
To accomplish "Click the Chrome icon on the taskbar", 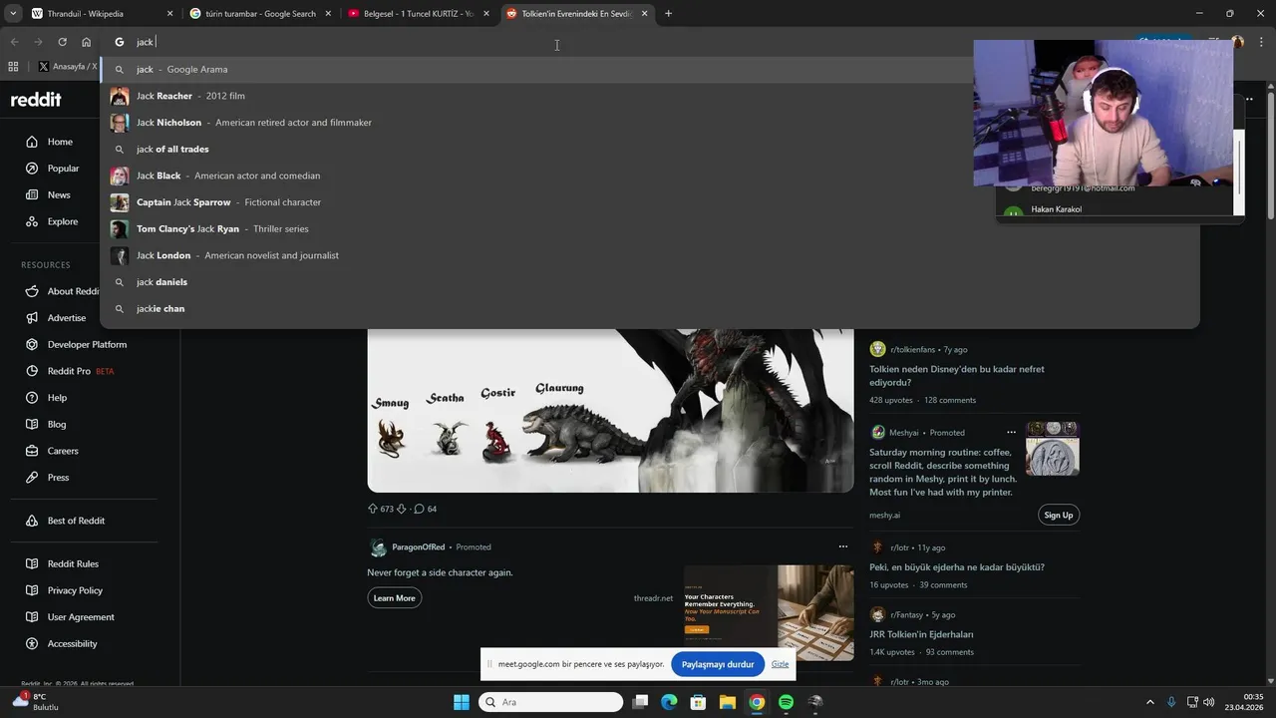I will 757,702.
